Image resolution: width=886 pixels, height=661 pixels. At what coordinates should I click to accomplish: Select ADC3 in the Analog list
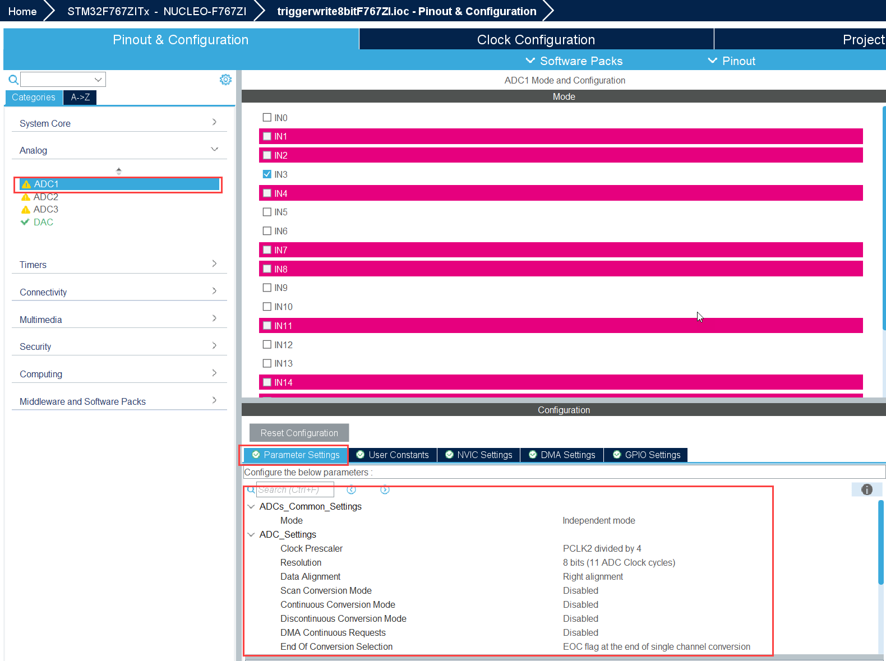45,209
